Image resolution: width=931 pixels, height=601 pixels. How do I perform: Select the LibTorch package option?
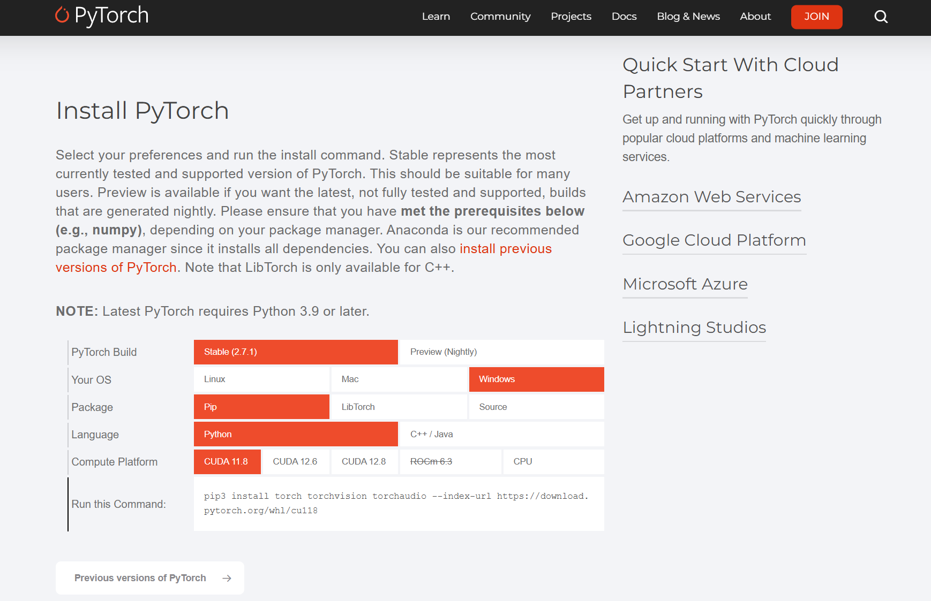[399, 407]
